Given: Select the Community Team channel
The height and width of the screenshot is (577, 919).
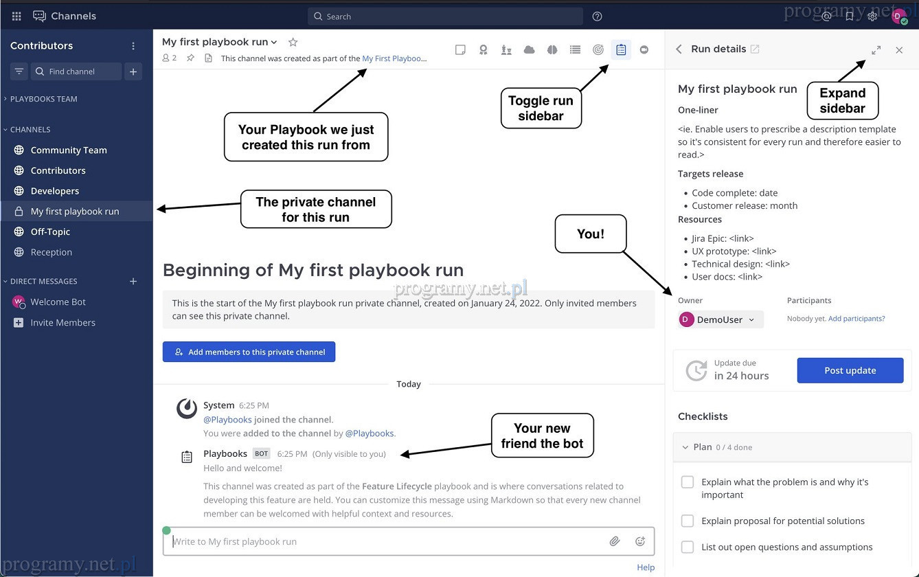Looking at the screenshot, I should [x=69, y=150].
